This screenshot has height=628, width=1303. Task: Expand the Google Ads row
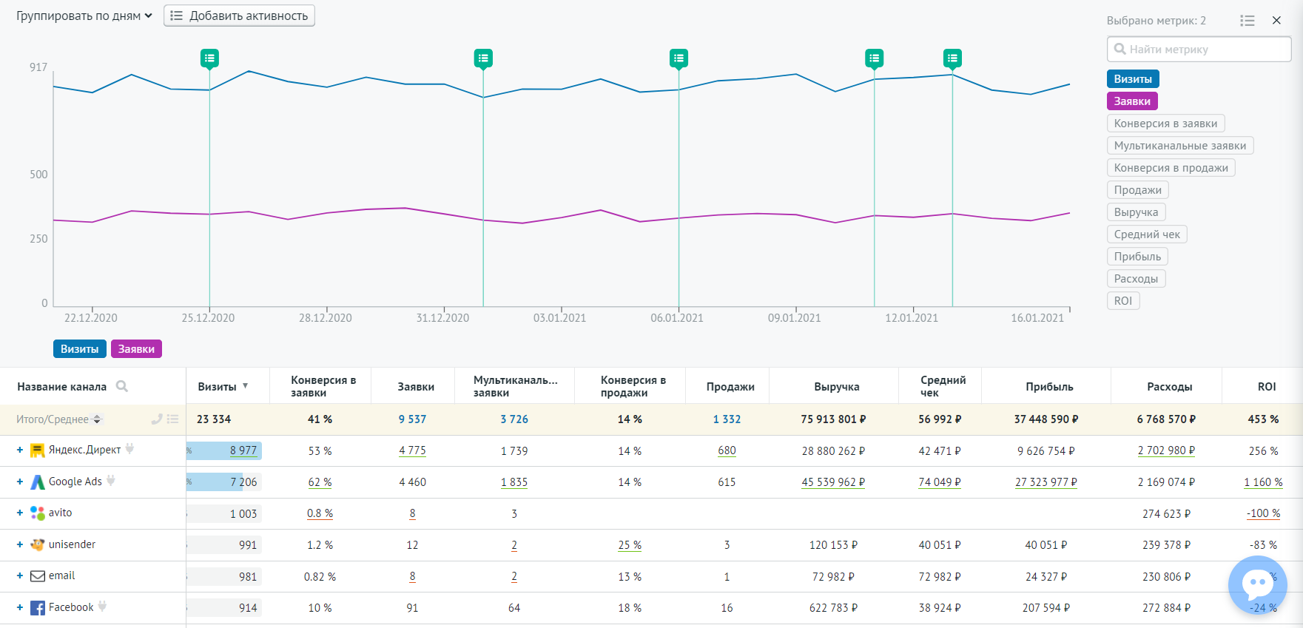coord(20,482)
